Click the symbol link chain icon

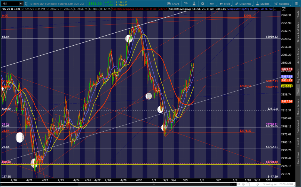[26, 4]
